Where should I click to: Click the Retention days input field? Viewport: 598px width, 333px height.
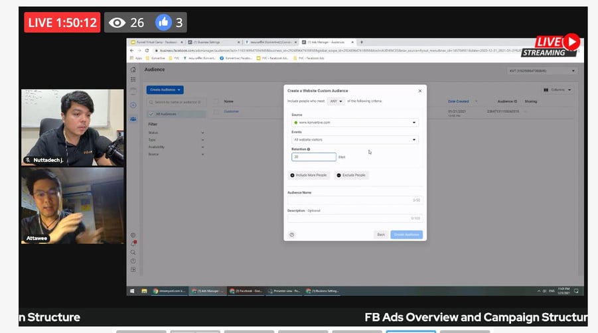(x=314, y=157)
